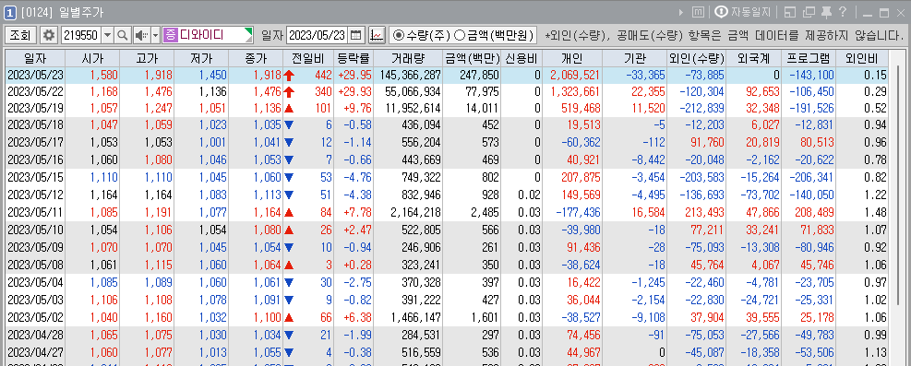911x366 pixels.
Task: Click change rate +6.38
Action: [x=357, y=318]
